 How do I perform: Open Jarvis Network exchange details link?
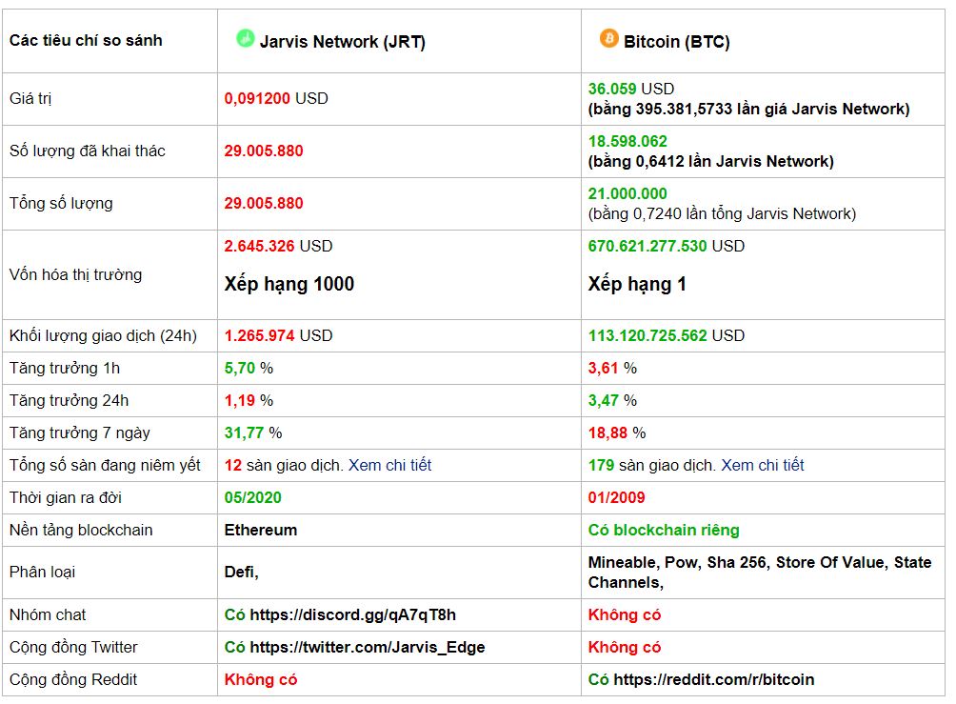click(x=389, y=466)
